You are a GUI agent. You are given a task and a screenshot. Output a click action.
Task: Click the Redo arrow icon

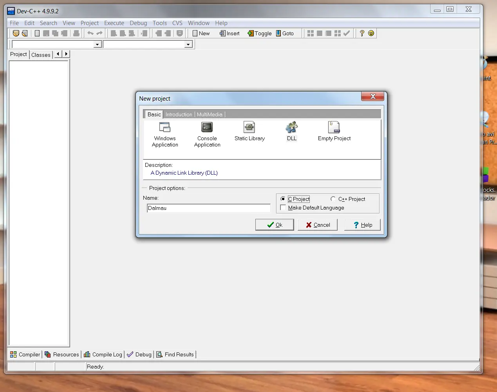[x=99, y=33]
